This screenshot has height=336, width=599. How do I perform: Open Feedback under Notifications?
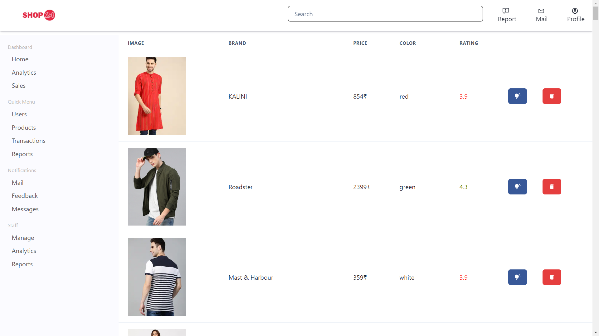point(25,196)
